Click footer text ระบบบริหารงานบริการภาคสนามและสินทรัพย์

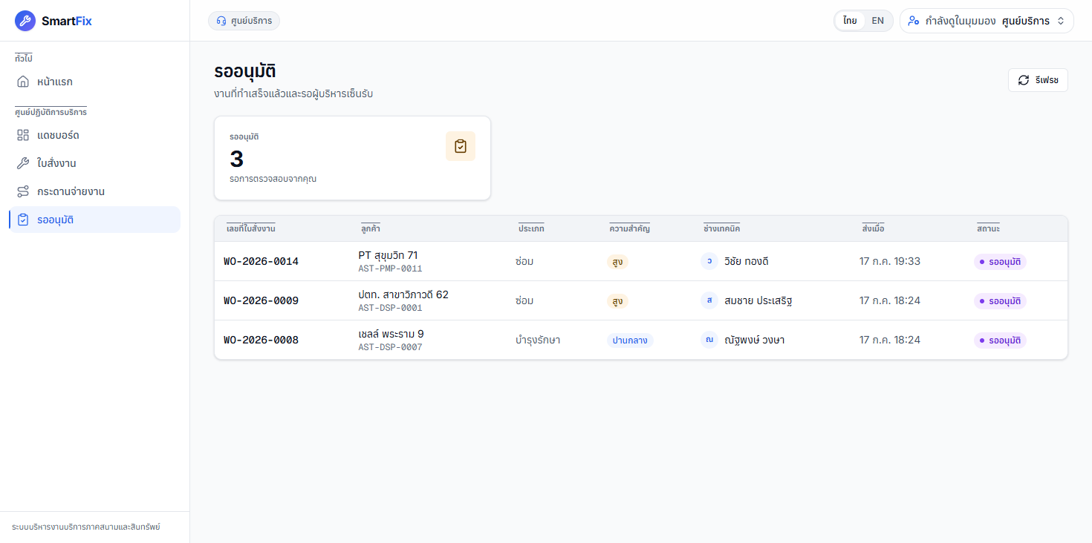[86, 527]
